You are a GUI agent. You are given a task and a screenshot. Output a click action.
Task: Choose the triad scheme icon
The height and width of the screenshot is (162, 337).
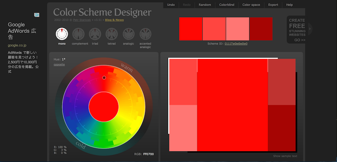(95, 34)
